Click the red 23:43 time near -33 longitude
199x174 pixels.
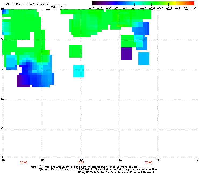point(149,162)
